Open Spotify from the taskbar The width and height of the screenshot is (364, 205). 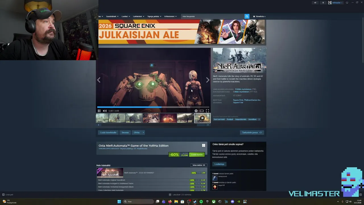pos(201,202)
